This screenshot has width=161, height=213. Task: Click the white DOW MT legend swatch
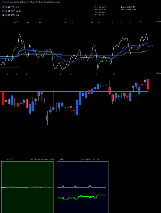(4, 11)
